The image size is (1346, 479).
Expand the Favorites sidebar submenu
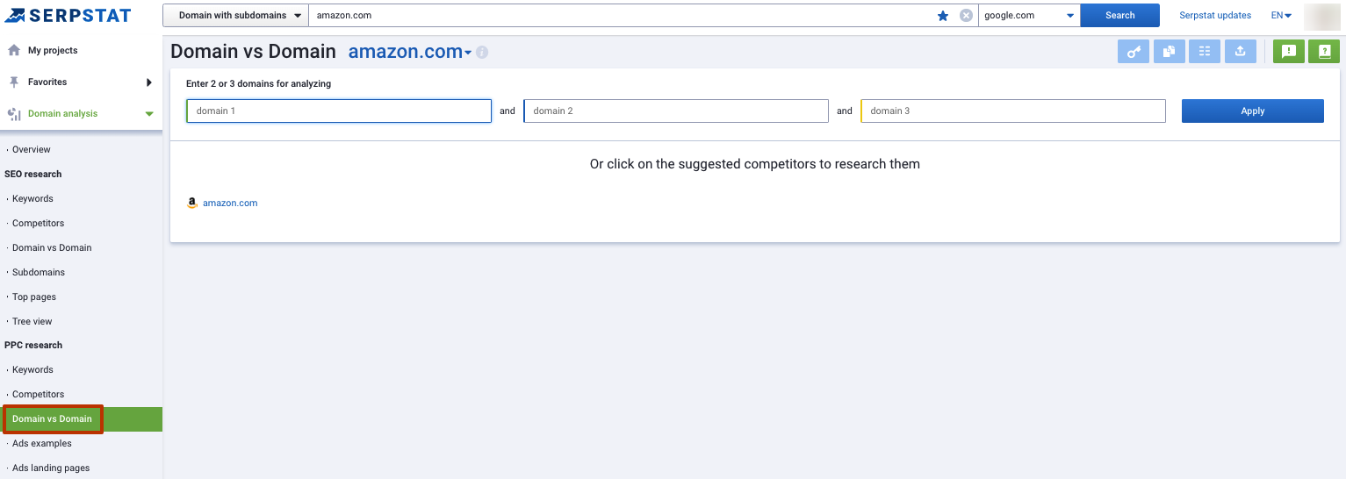pos(149,82)
